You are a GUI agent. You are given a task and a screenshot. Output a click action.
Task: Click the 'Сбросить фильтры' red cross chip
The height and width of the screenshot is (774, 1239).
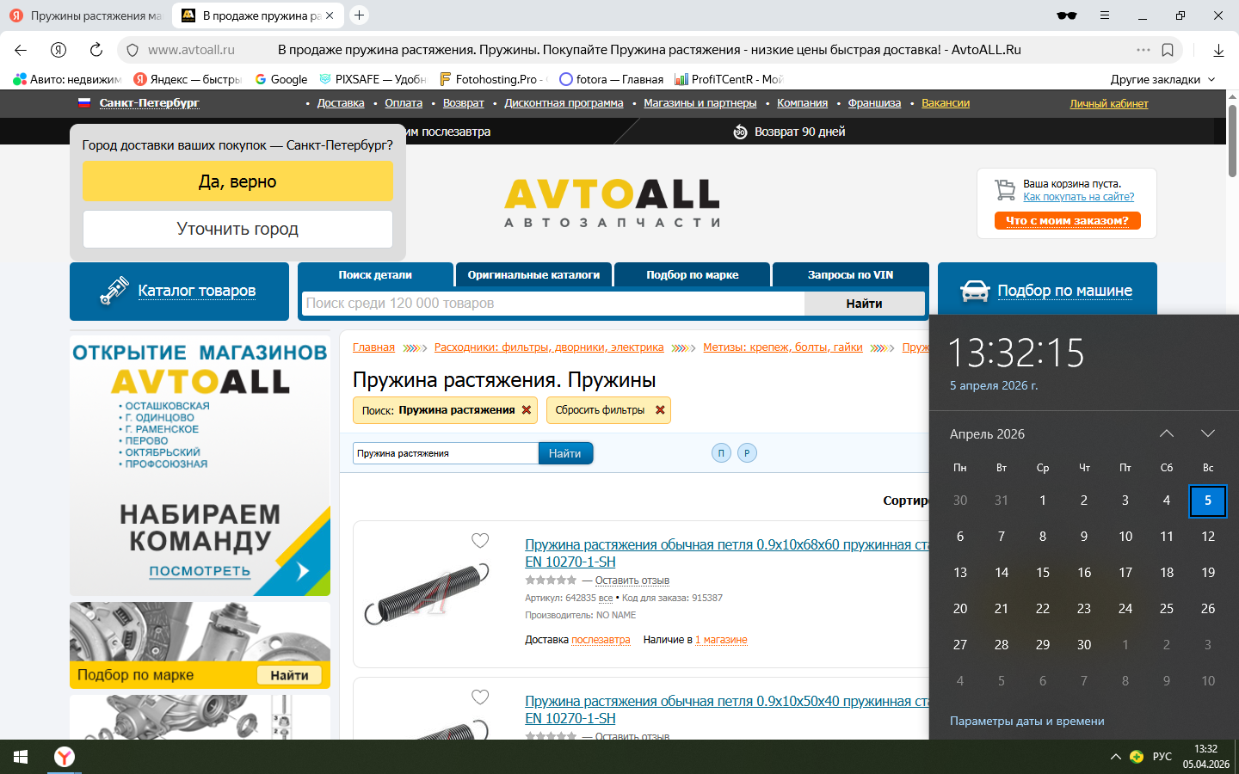tap(660, 410)
